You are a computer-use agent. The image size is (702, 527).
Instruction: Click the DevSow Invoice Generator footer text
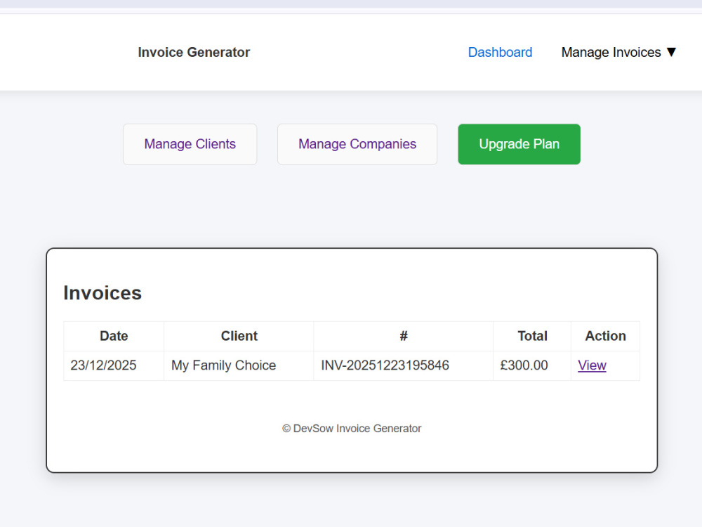[x=352, y=429]
